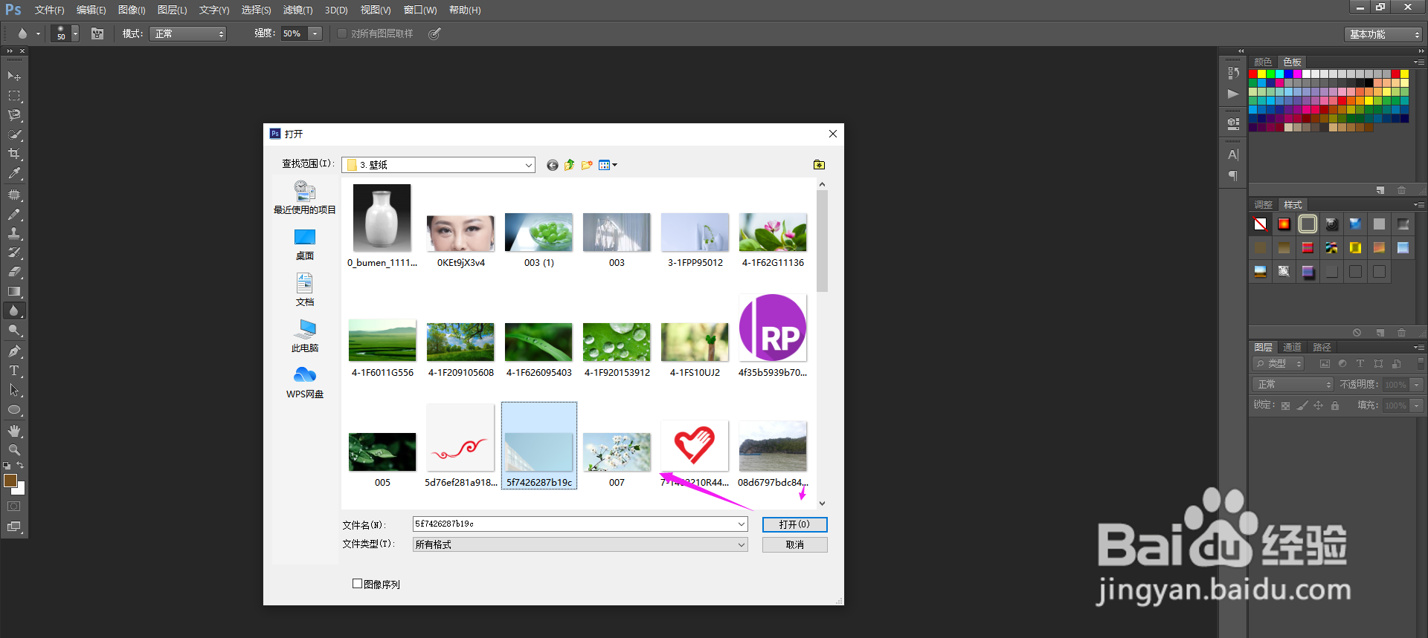Select the Eyedropper tool
Screen dimensions: 1428x638
click(x=14, y=173)
